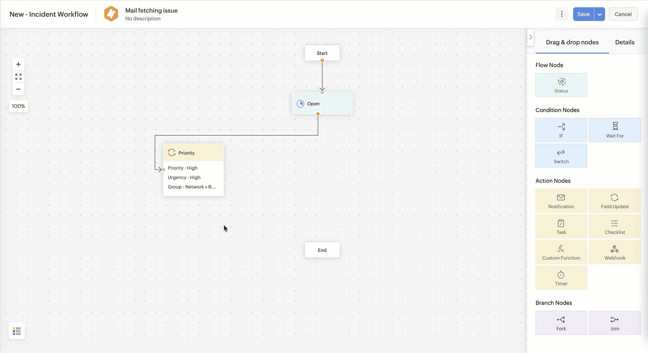The image size is (648, 353).
Task: Select the Join branch node
Action: point(615,323)
